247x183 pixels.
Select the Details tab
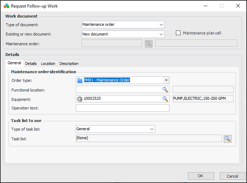(x=31, y=64)
